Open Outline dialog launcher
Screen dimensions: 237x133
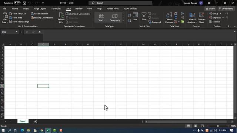[x=228, y=26]
